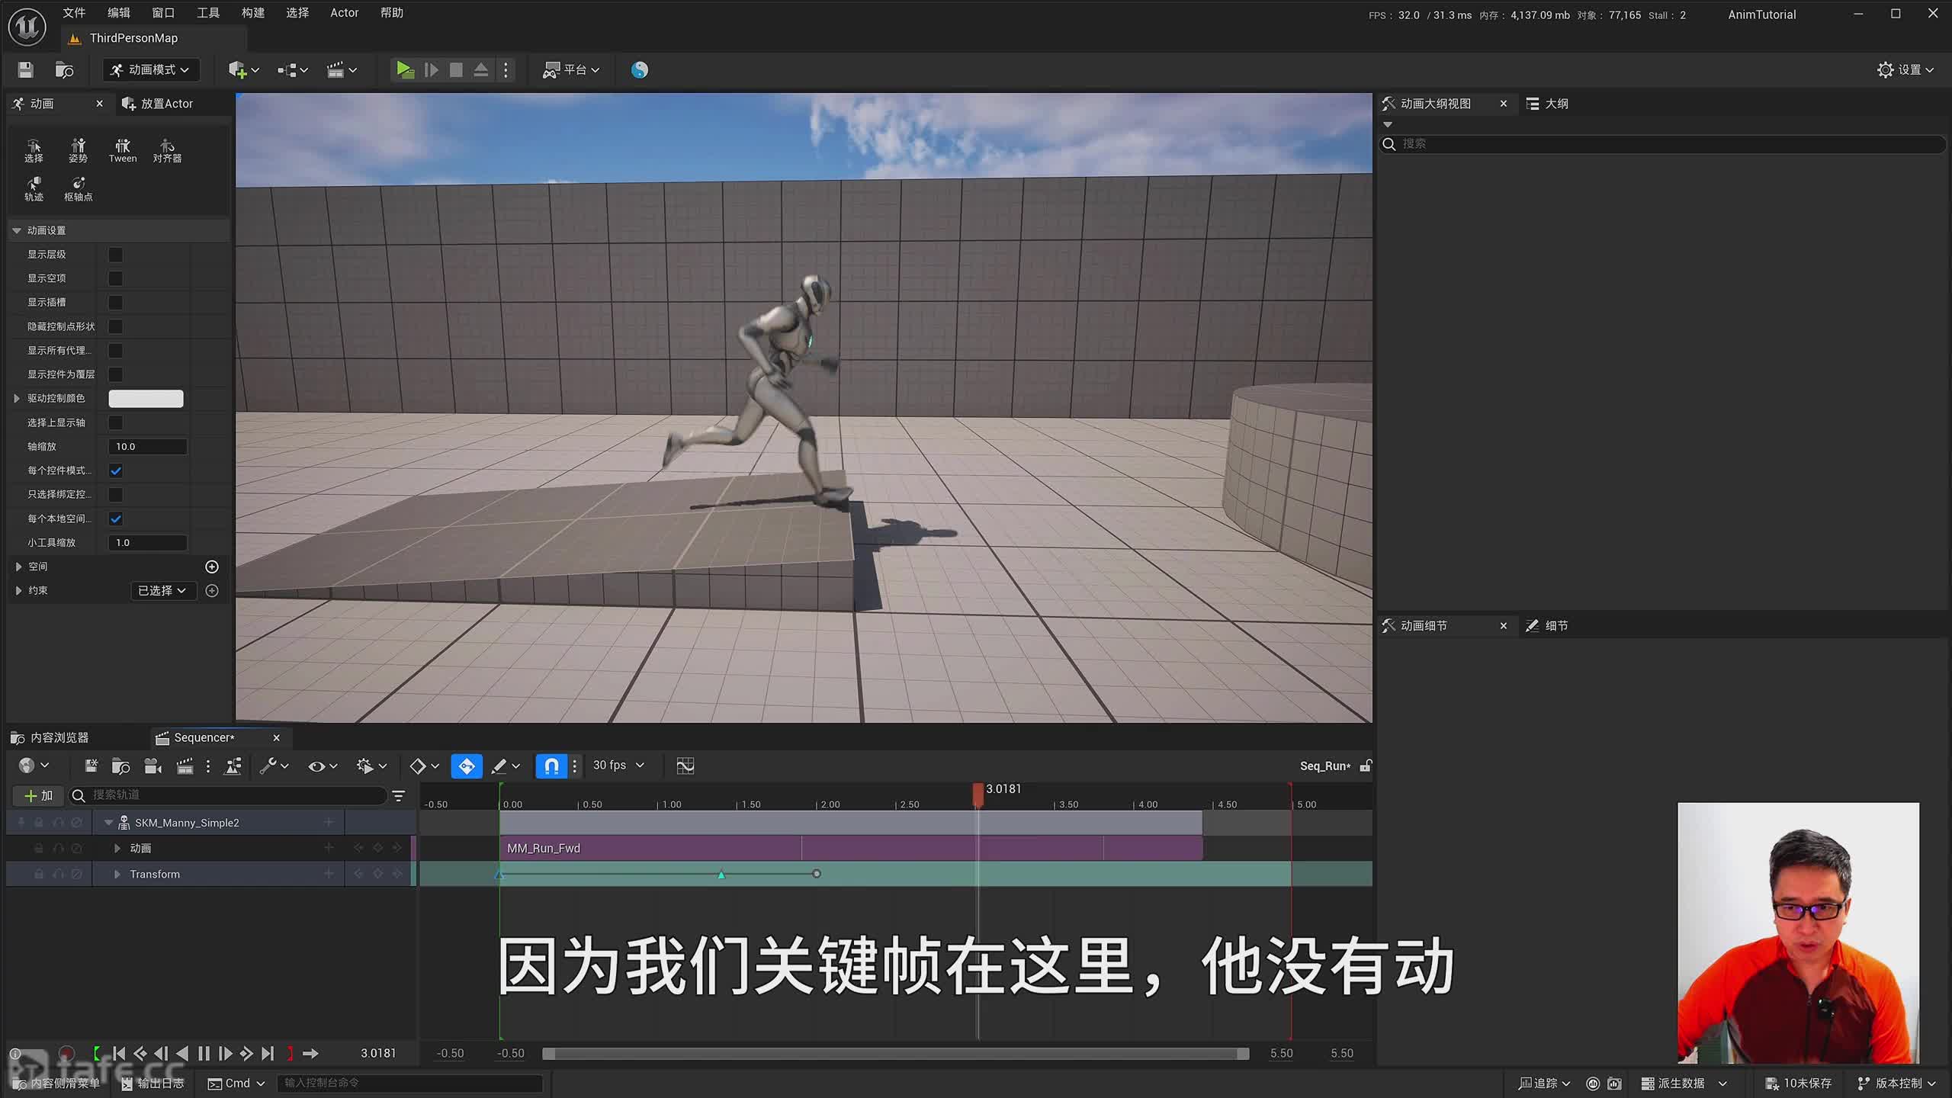This screenshot has width=1952, height=1098.
Task: Click the 驱动控制颜色 white color swatch
Action: 146,399
